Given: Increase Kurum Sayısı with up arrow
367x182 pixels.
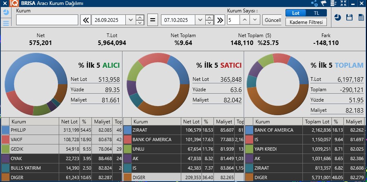Looking at the screenshot, I should (x=245, y=20).
